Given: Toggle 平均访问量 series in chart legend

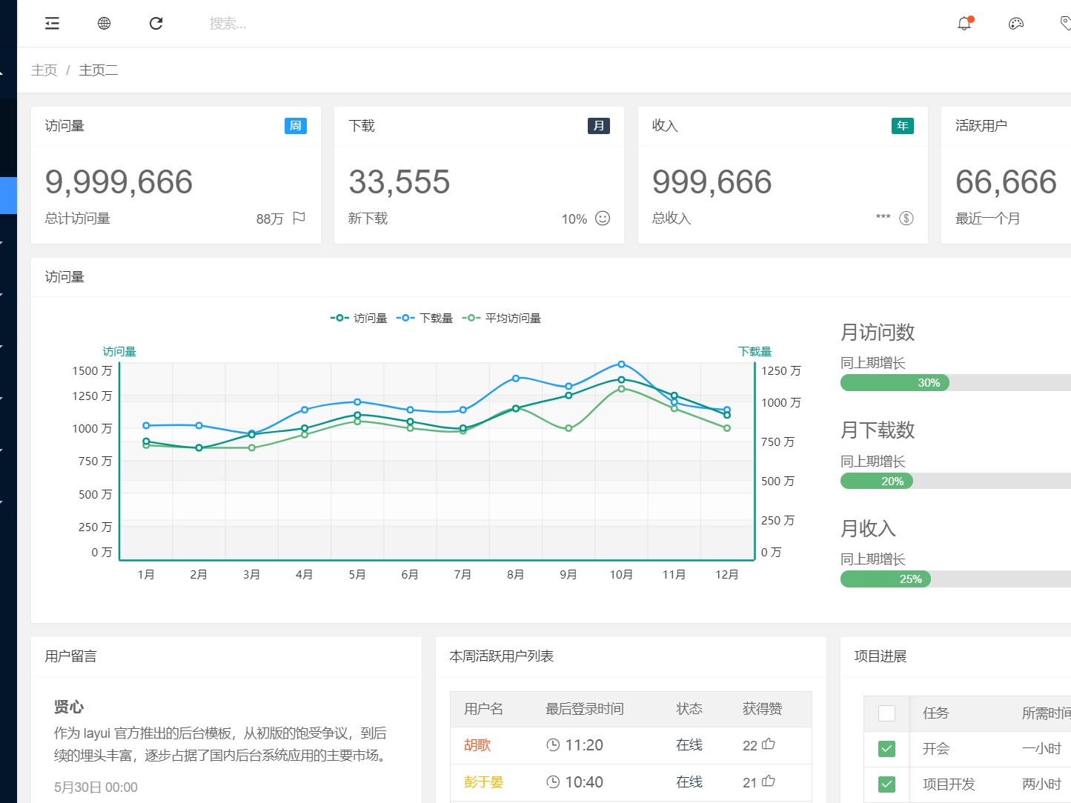Looking at the screenshot, I should tap(502, 318).
